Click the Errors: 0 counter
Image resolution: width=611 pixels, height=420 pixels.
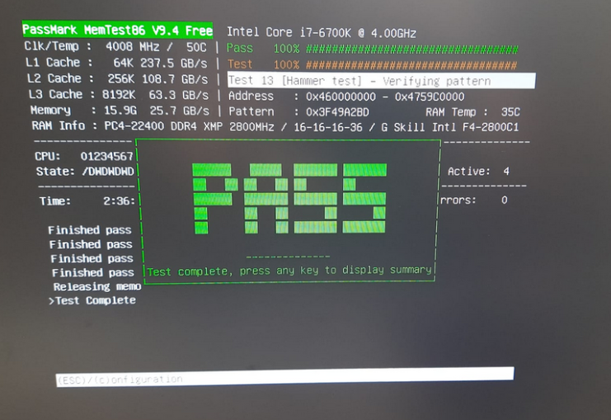[474, 200]
